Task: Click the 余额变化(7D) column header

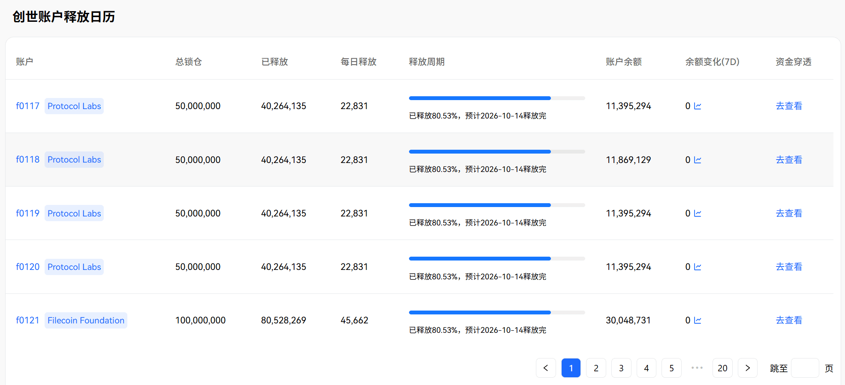Action: 712,62
